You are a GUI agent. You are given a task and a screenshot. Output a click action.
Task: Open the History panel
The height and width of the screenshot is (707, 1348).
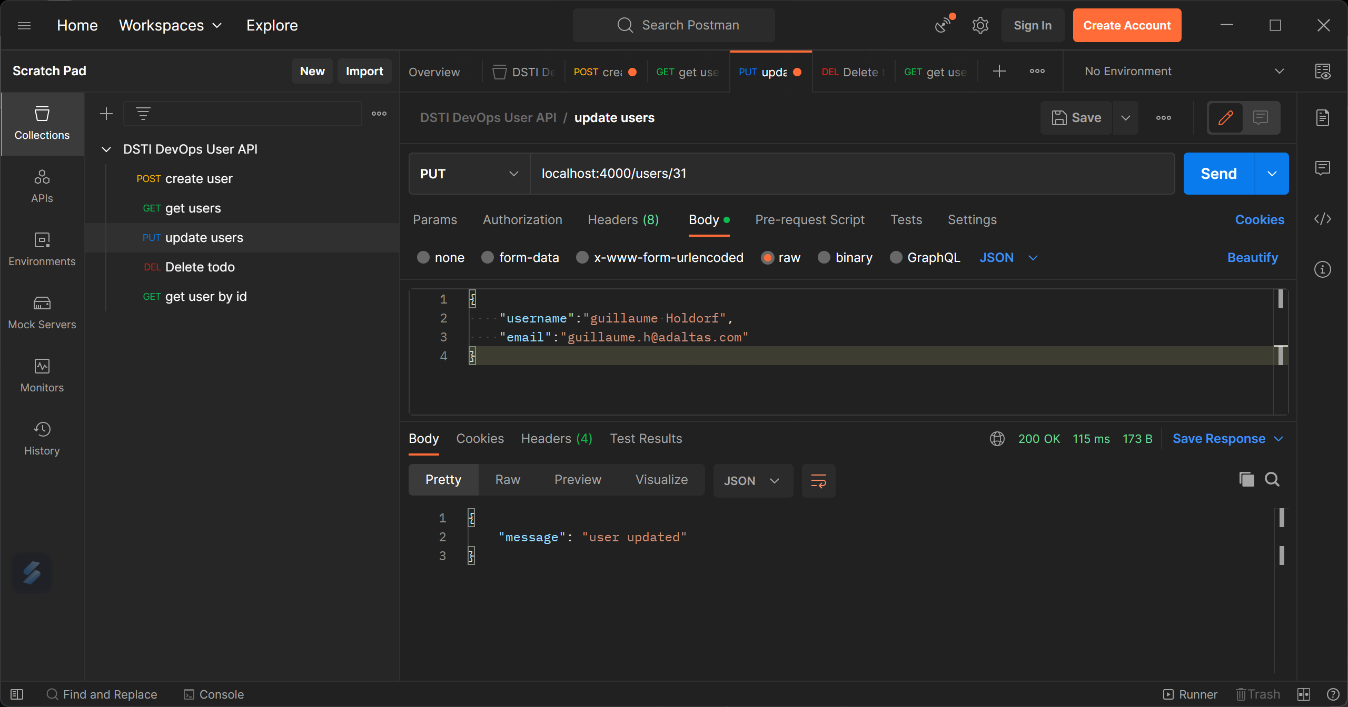click(42, 438)
